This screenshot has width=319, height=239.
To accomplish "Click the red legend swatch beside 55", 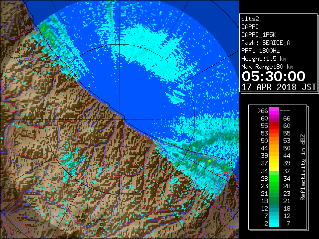I will click(x=274, y=126).
